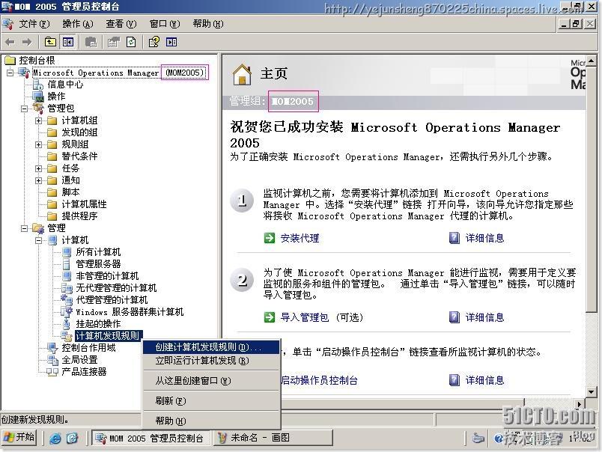Viewport: 602px width, 452px height.
Task: Choose 从这里创建窗口 in the context menu
Action: [x=211, y=381]
